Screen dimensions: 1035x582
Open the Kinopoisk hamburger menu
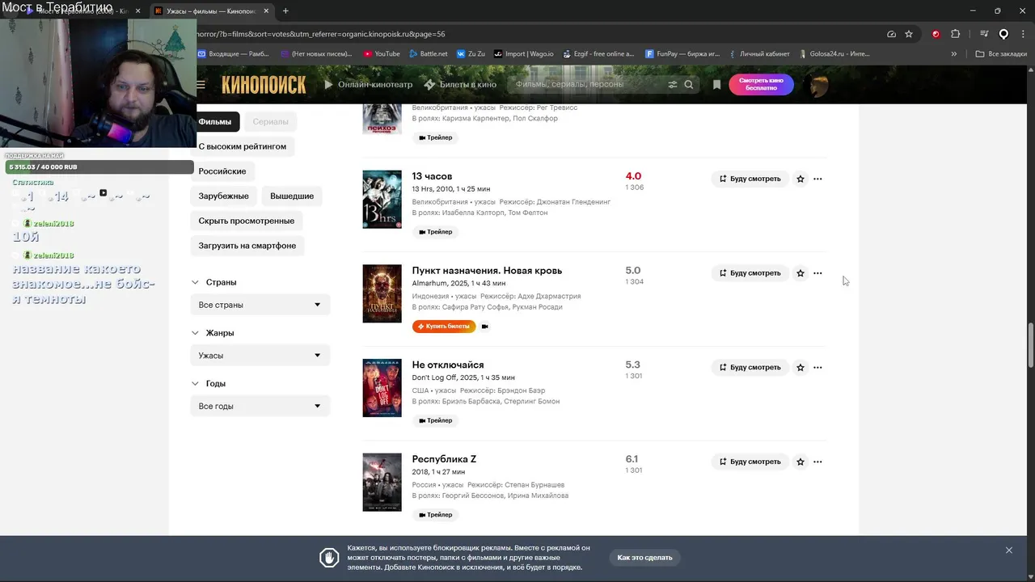tap(201, 84)
